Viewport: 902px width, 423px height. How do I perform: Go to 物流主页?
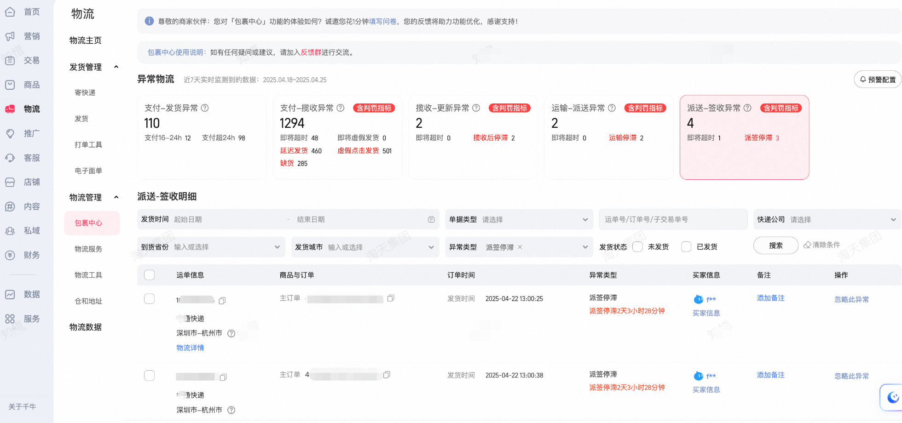(x=86, y=40)
